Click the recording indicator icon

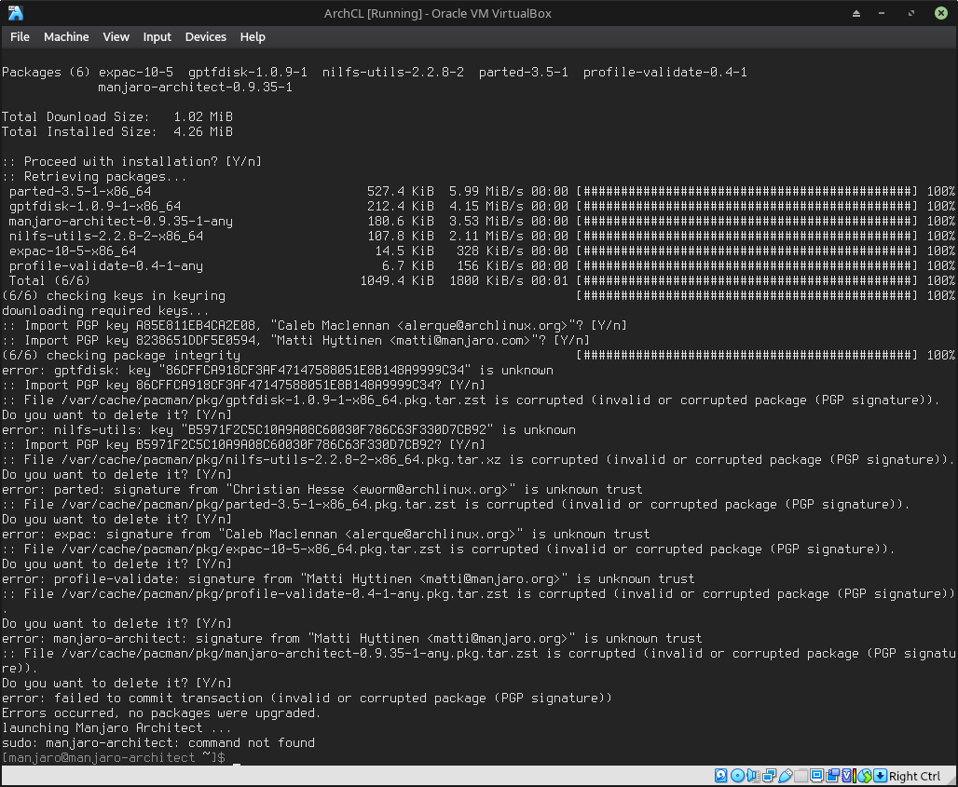pyautogui.click(x=833, y=776)
